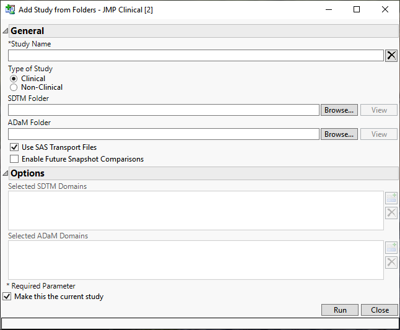Click add icon for ADaM Domains list
Viewport: 400px width, 330px height.
tap(391, 248)
